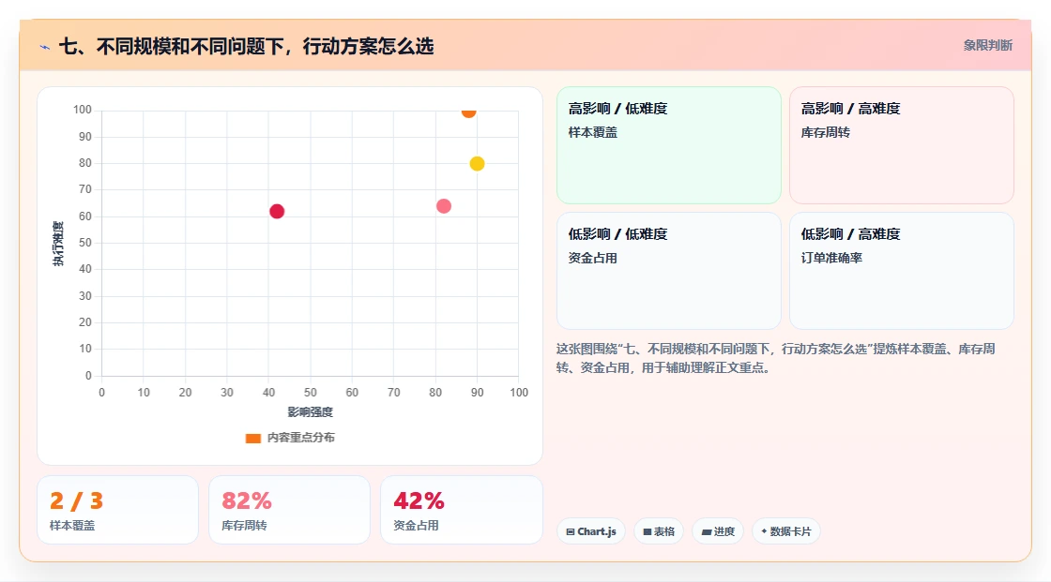Click the y-axis tick label 100
Screen dimensions: 1051x582
pyautogui.click(x=83, y=109)
